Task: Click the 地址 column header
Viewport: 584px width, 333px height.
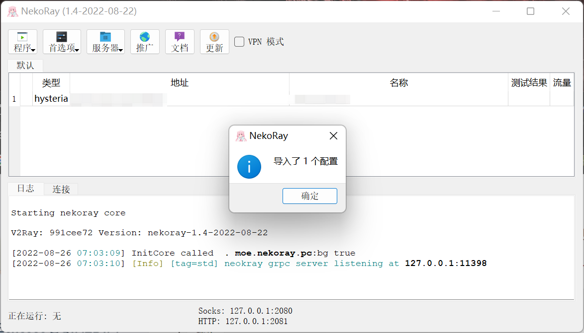Action: coord(180,83)
